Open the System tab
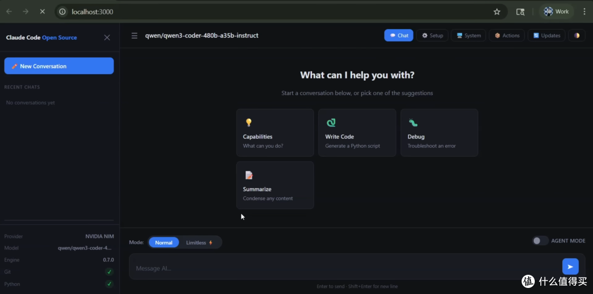593x294 pixels. [x=468, y=36]
